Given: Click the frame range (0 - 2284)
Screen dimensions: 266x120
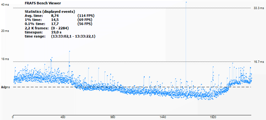Looking at the screenshot, I should click(60, 28).
